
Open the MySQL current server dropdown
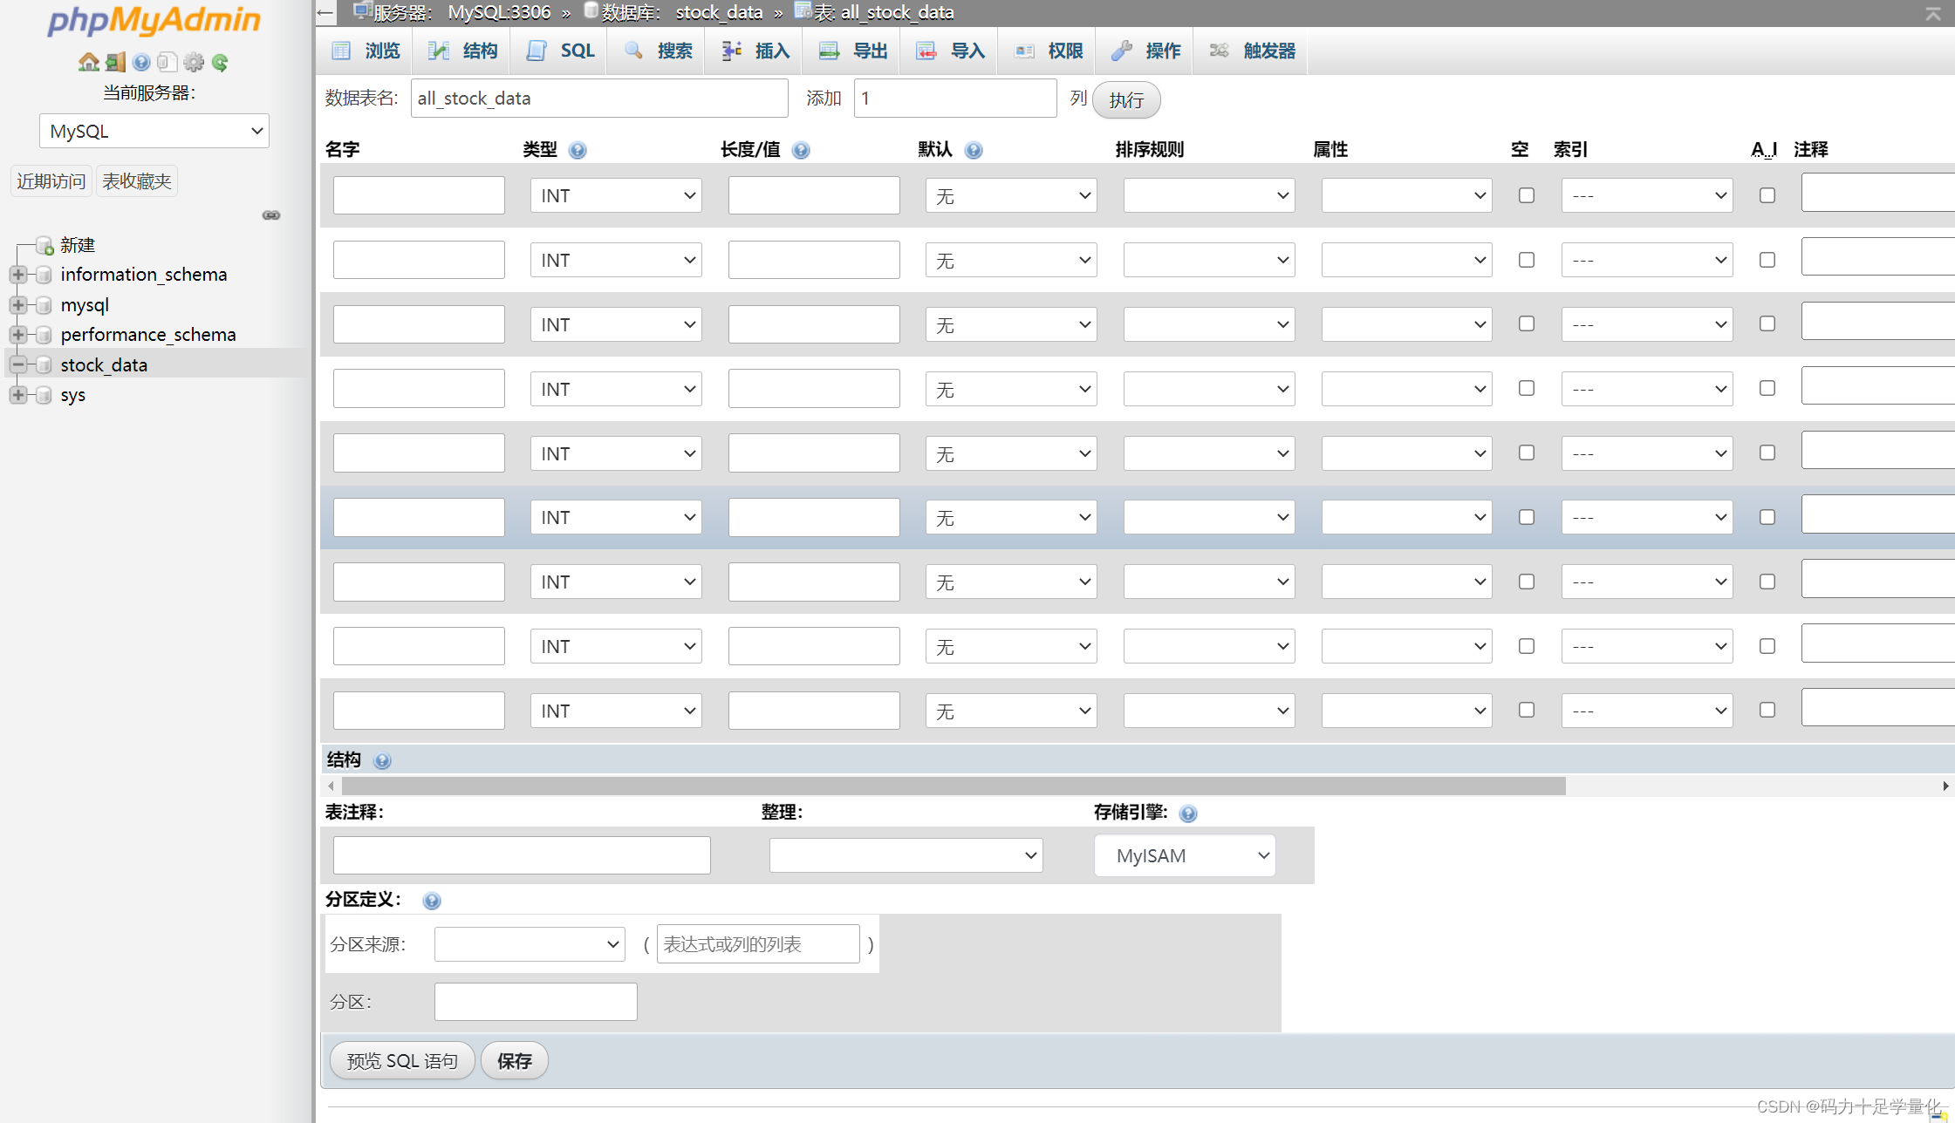pos(154,131)
